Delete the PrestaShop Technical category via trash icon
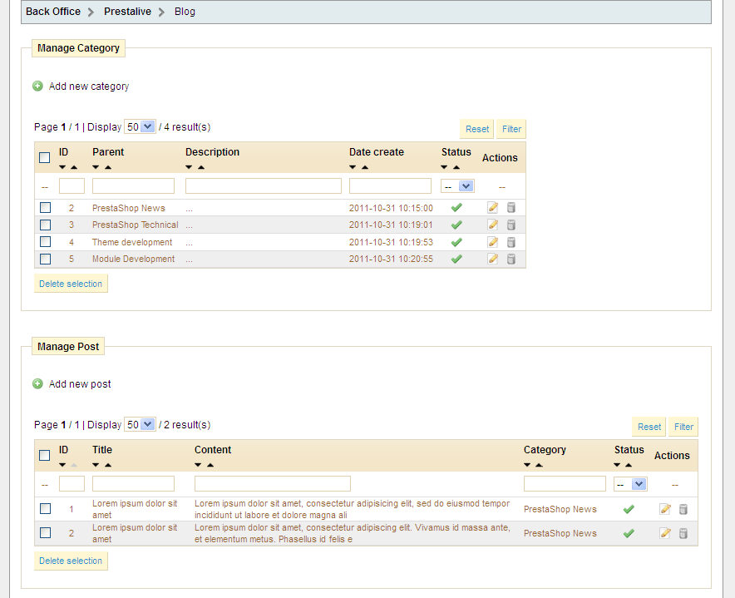 point(511,225)
